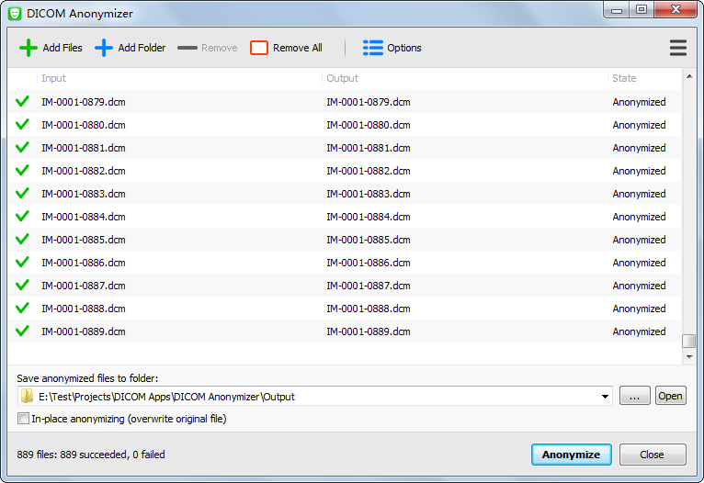
Task: Click the red square Remove All icon
Action: pyautogui.click(x=259, y=48)
